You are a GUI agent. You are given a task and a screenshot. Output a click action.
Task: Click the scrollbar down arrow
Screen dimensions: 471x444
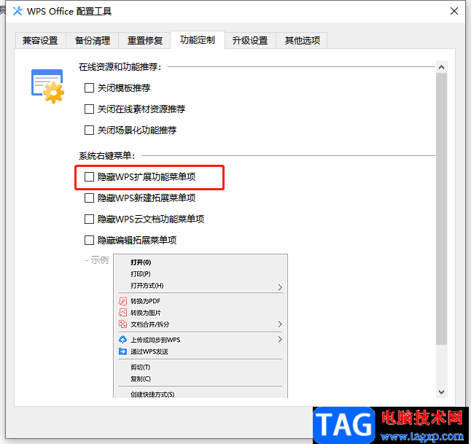(441, 392)
